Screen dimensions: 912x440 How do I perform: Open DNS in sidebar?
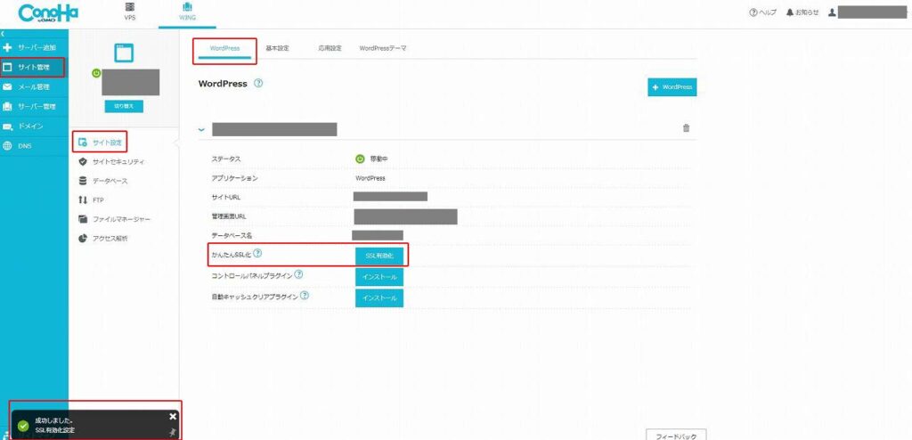tap(34, 146)
